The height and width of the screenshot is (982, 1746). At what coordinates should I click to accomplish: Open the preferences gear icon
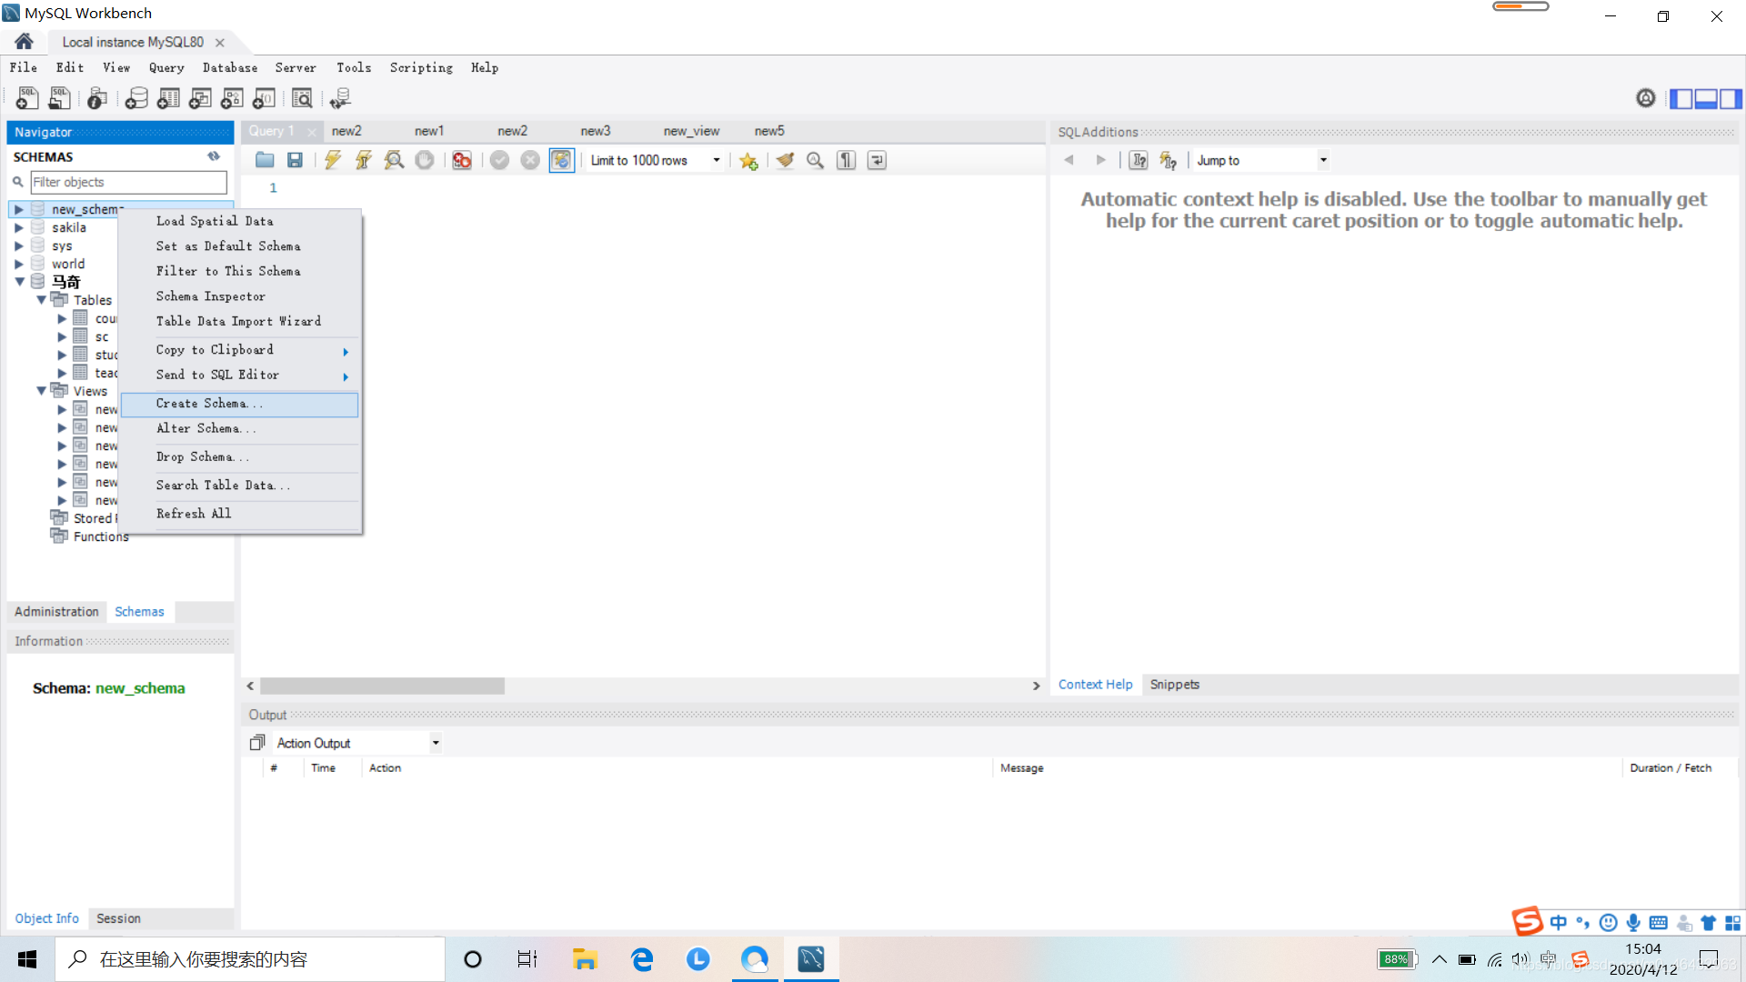click(x=1646, y=98)
